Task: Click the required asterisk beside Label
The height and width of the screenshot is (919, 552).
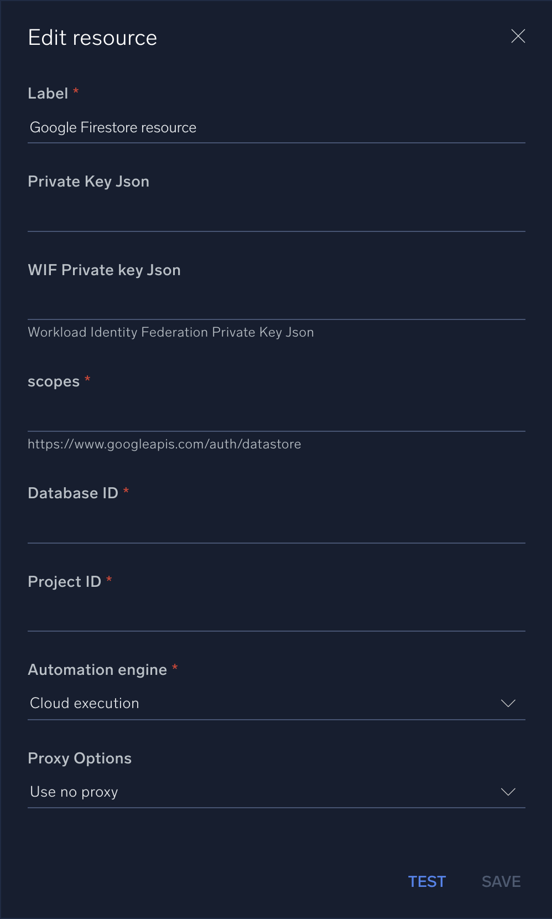Action: point(75,90)
